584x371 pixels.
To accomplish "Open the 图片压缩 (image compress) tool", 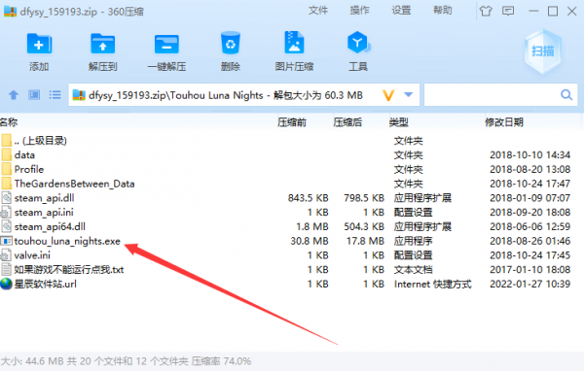I will point(294,43).
